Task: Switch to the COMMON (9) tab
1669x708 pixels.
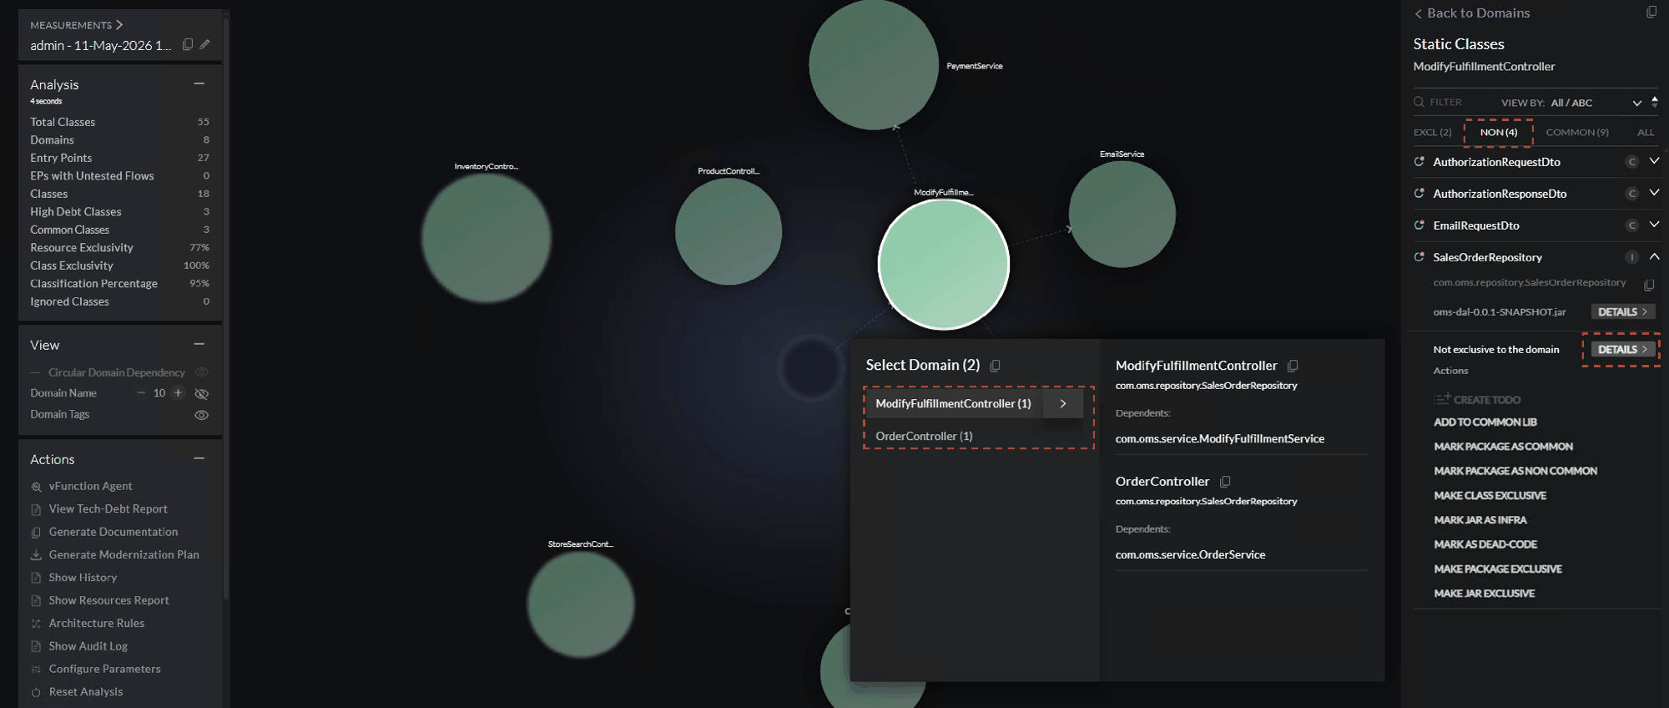Action: point(1577,132)
